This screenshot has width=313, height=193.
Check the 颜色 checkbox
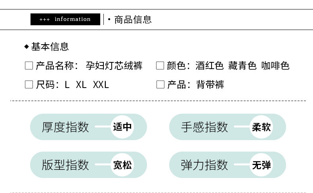pyautogui.click(x=160, y=66)
